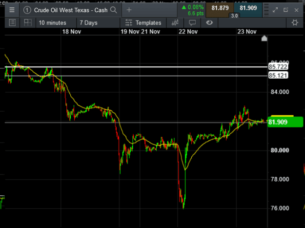Add a new chart tab with plus
Viewport: 305px width, 228px height.
click(129, 10)
